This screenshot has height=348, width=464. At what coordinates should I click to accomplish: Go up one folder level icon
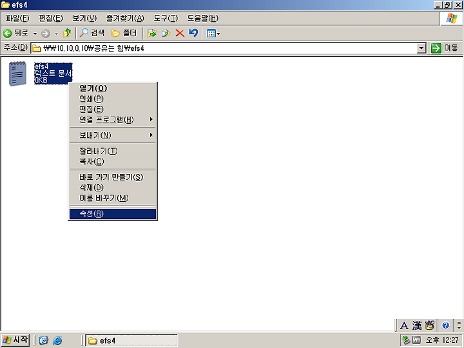pos(67,33)
